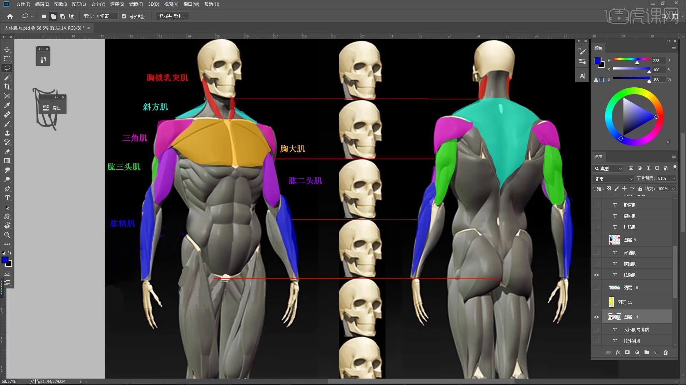The width and height of the screenshot is (686, 385).
Task: Open the Color panel flyout menu
Action: click(x=673, y=48)
